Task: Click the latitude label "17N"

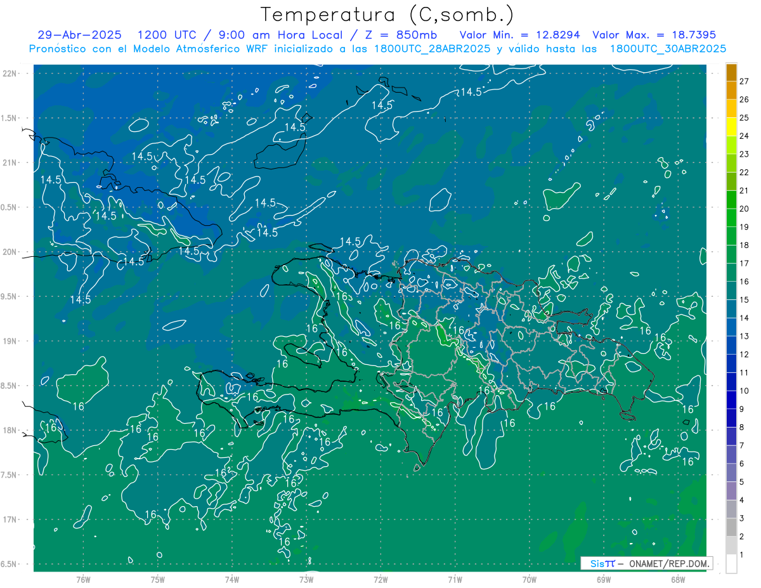Action: point(11,519)
